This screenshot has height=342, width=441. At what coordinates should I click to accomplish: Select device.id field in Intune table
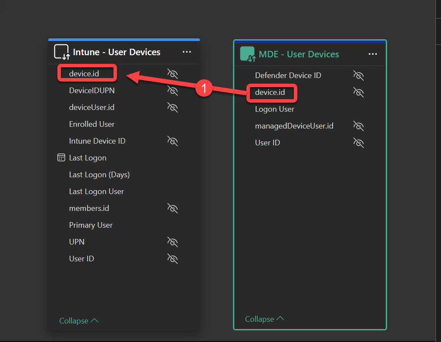(84, 74)
